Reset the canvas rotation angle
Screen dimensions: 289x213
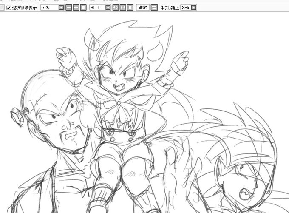(130, 8)
